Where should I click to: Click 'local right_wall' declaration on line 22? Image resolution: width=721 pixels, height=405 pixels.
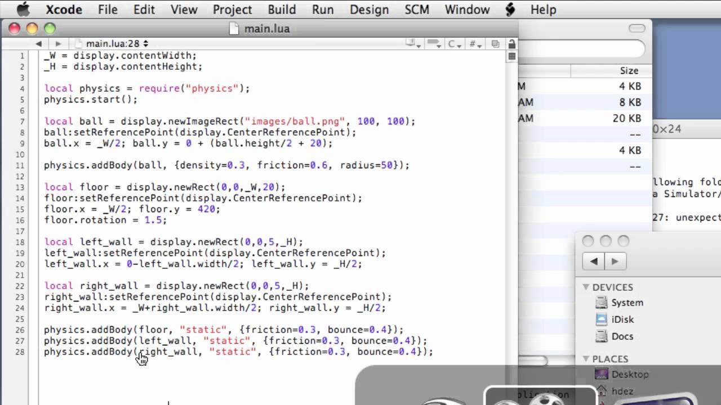click(91, 286)
